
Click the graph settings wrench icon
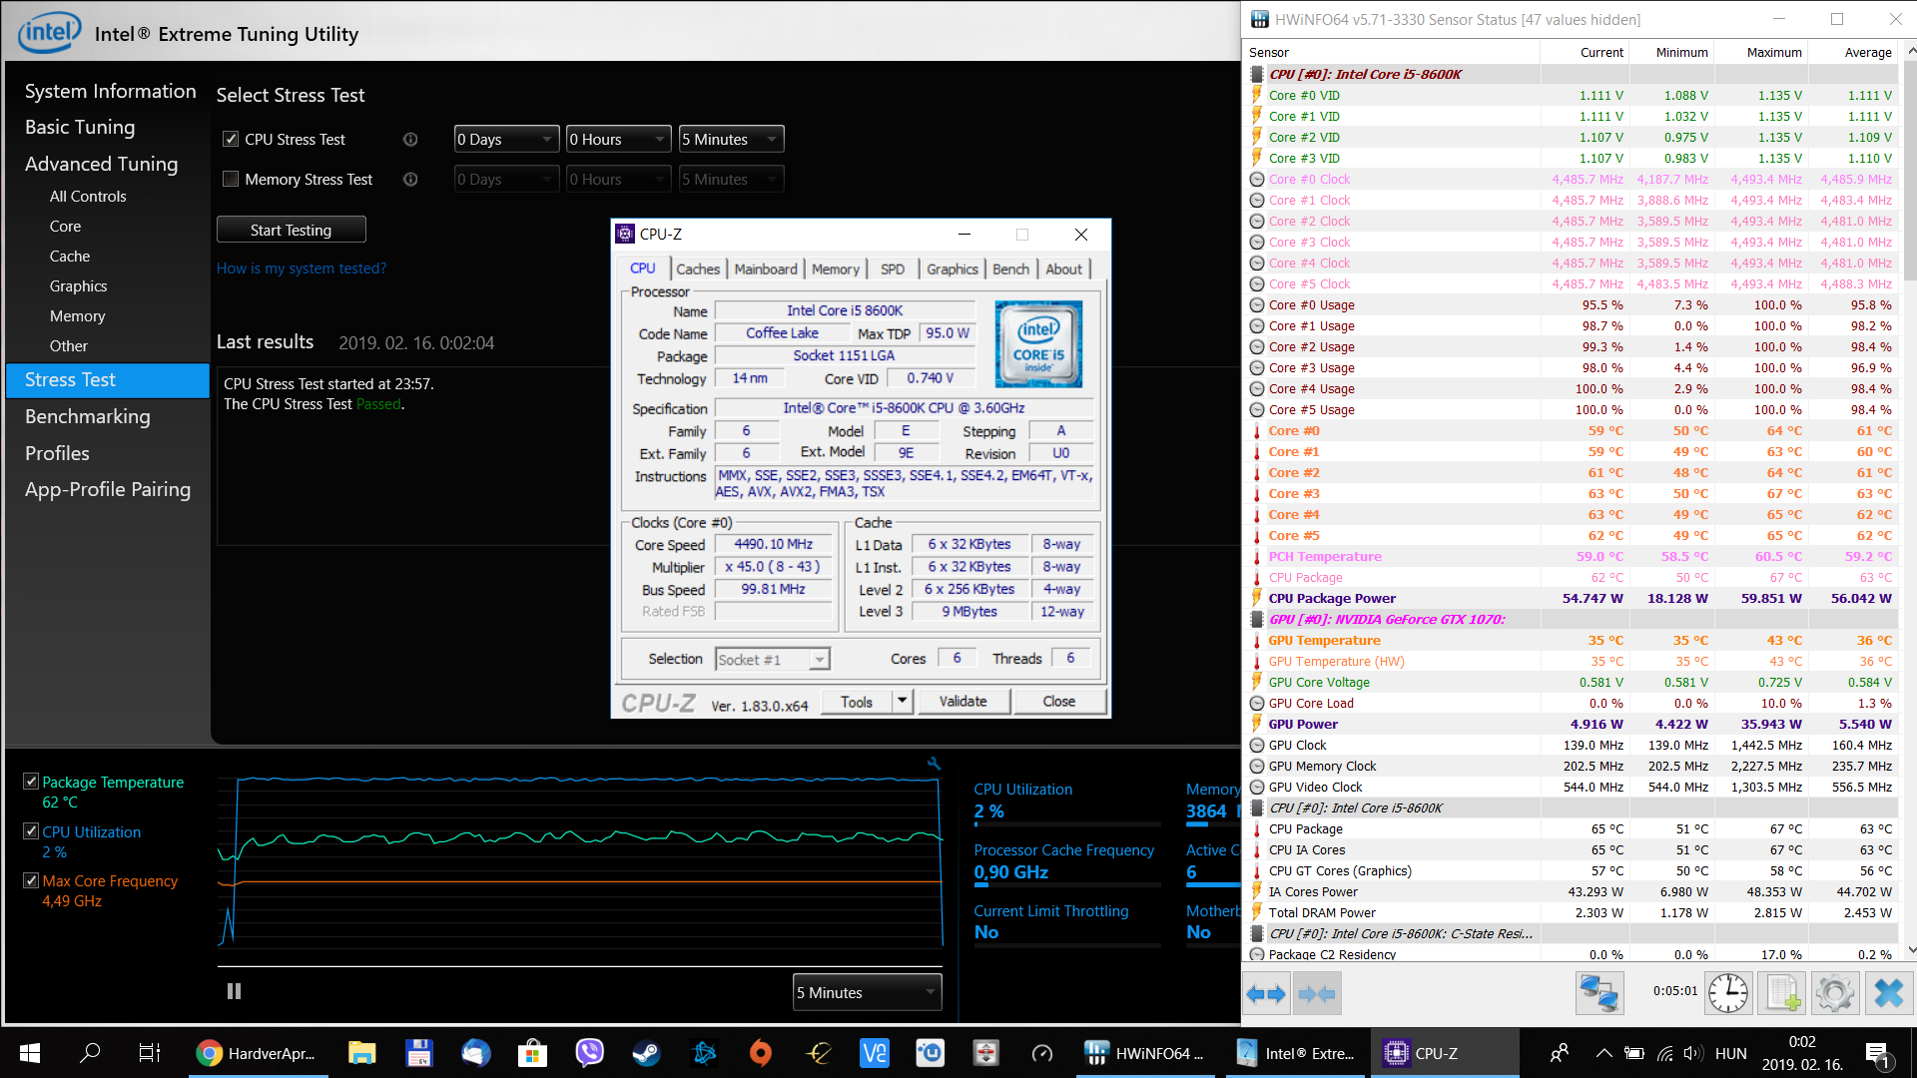(934, 764)
